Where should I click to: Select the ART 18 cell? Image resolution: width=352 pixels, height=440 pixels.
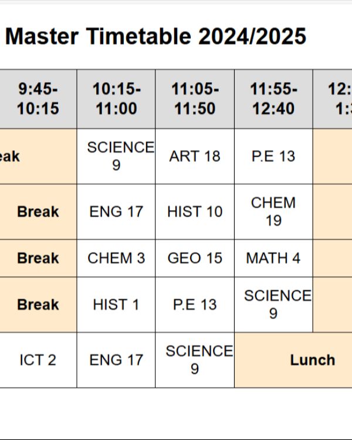click(195, 156)
